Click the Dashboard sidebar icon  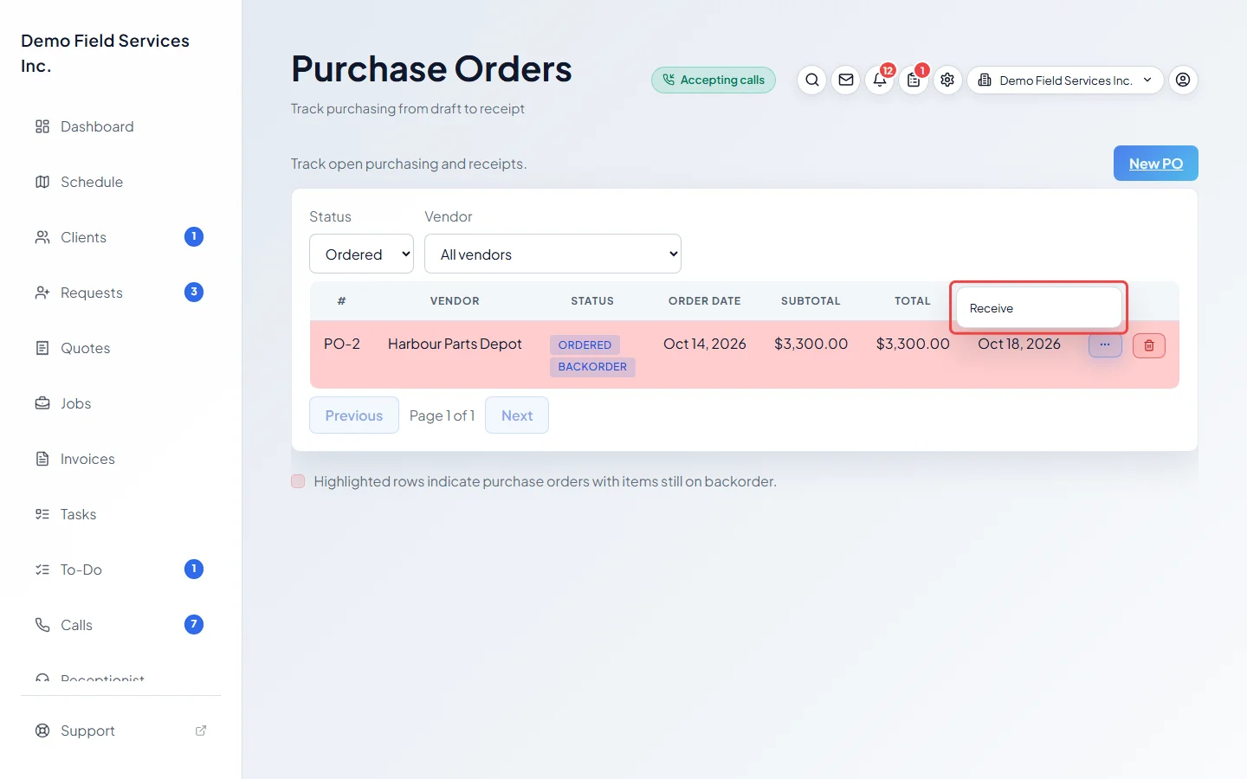[42, 126]
